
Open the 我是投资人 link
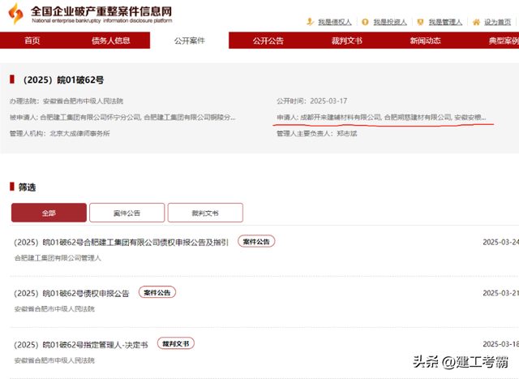[390, 22]
